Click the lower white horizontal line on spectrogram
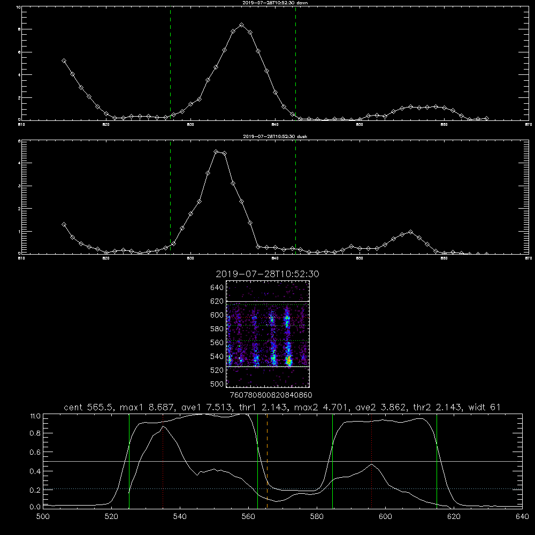The height and width of the screenshot is (535, 535). tap(267, 366)
